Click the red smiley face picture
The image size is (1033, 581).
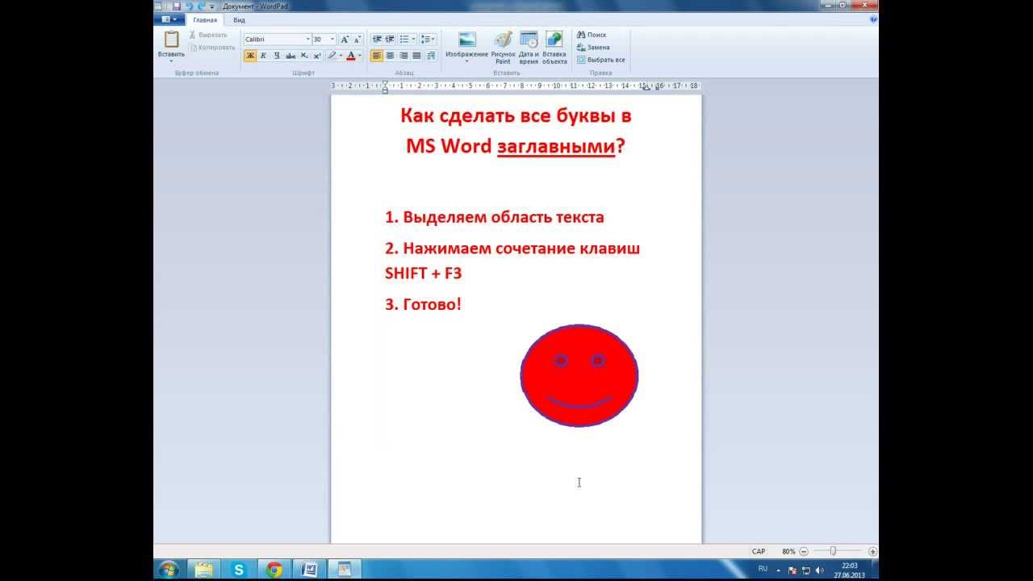[x=579, y=376]
